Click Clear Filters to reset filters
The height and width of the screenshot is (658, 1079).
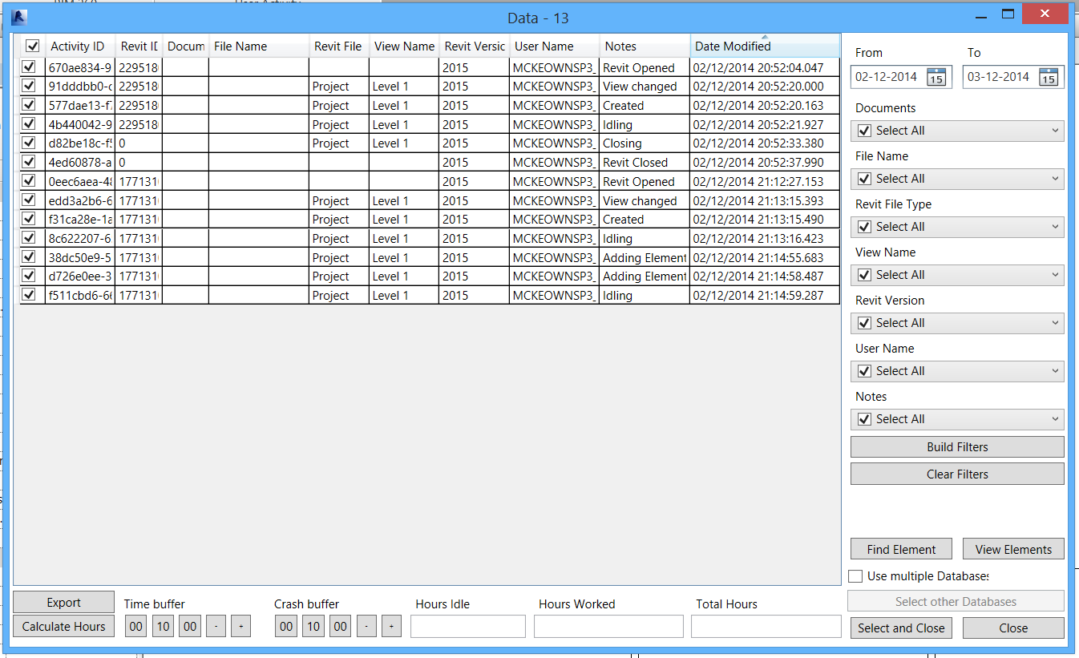pyautogui.click(x=957, y=474)
